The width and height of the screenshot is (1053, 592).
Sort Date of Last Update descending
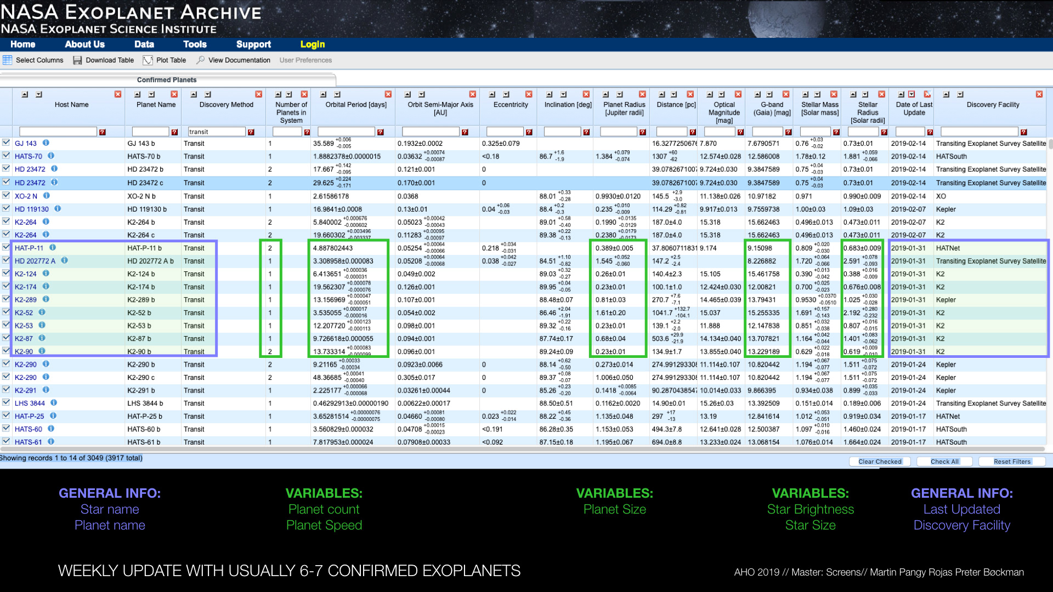(x=912, y=94)
